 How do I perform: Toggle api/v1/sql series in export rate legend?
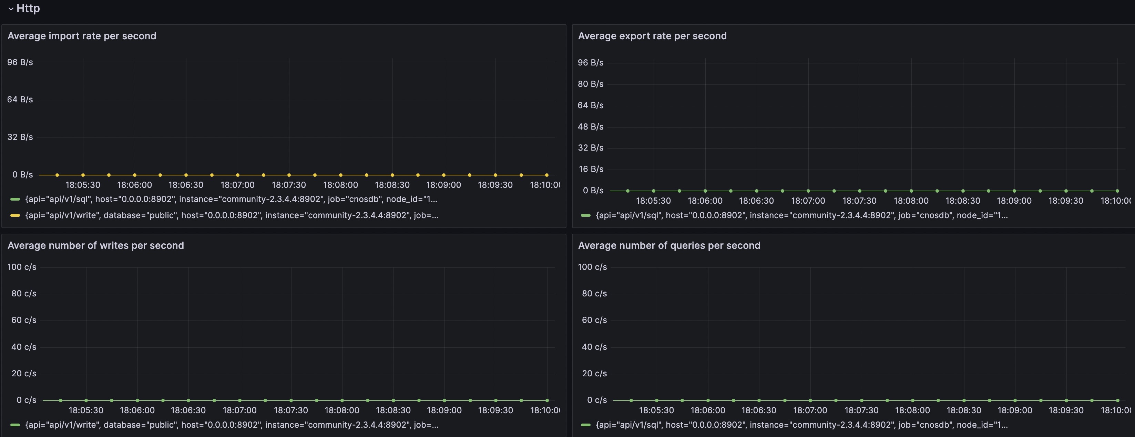801,215
